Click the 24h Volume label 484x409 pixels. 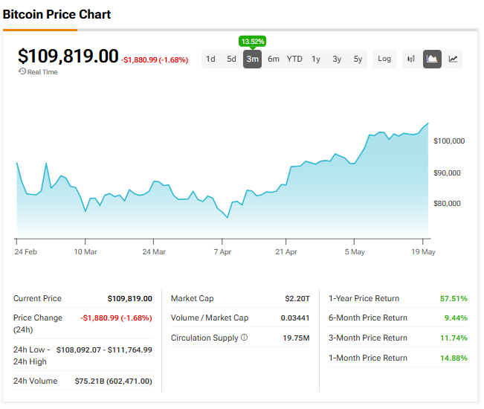click(35, 381)
